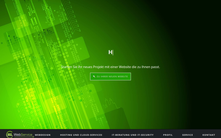This screenshot has height=138, width=221.
Task: Open IT-Beratung und IT-Security menu item
Action: [x=133, y=135]
